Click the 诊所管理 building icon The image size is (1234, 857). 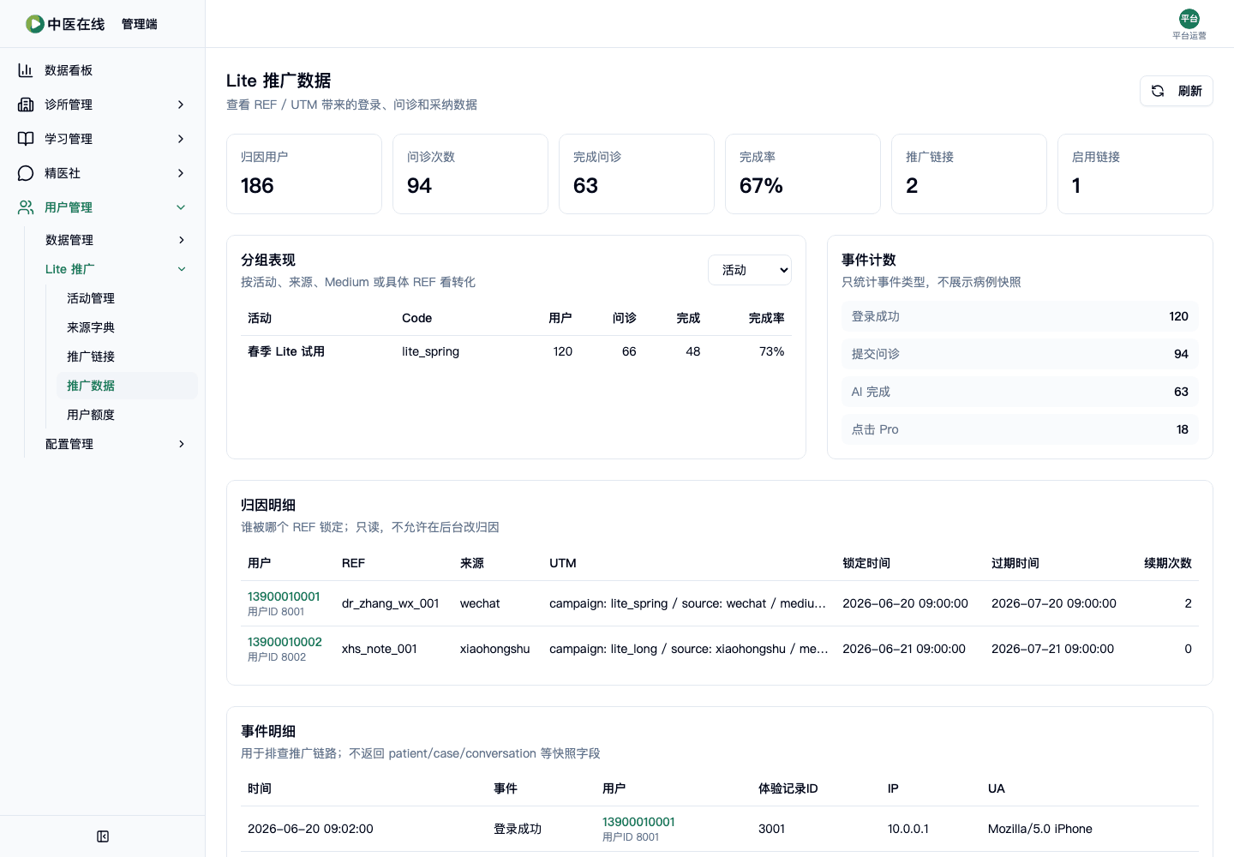(x=26, y=105)
